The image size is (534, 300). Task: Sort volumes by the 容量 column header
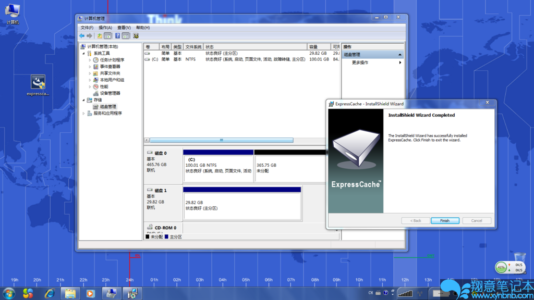(x=319, y=46)
